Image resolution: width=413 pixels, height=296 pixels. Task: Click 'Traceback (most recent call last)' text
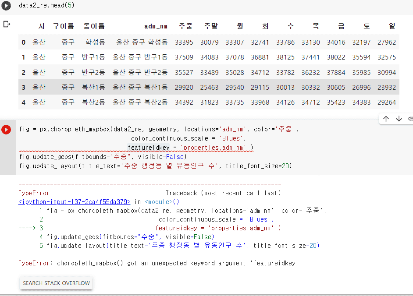click(x=223, y=193)
